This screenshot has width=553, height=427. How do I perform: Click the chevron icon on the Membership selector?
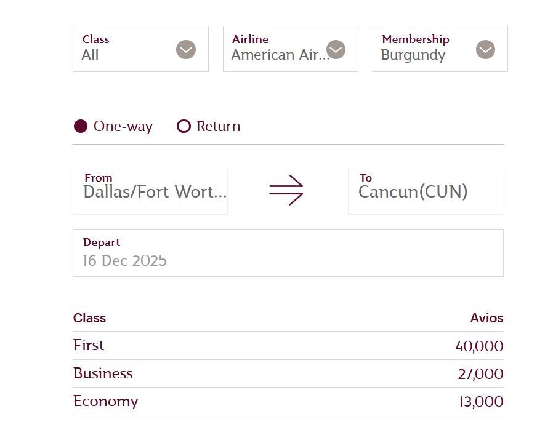[x=485, y=50]
